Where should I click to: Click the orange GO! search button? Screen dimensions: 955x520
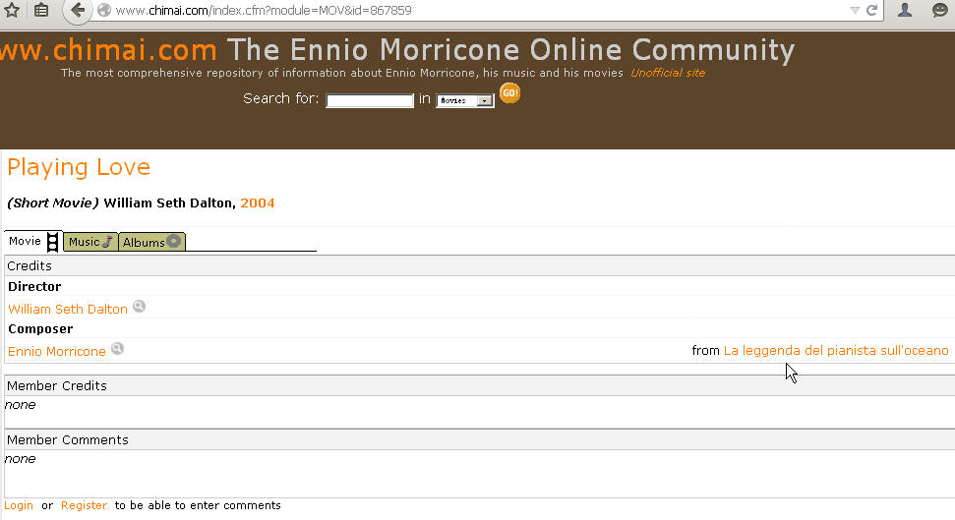(x=509, y=93)
